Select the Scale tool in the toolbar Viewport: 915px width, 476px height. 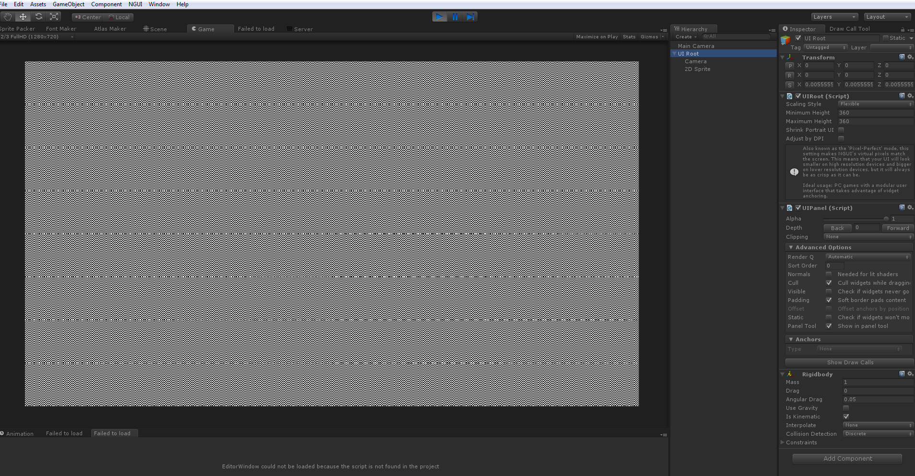coord(54,17)
